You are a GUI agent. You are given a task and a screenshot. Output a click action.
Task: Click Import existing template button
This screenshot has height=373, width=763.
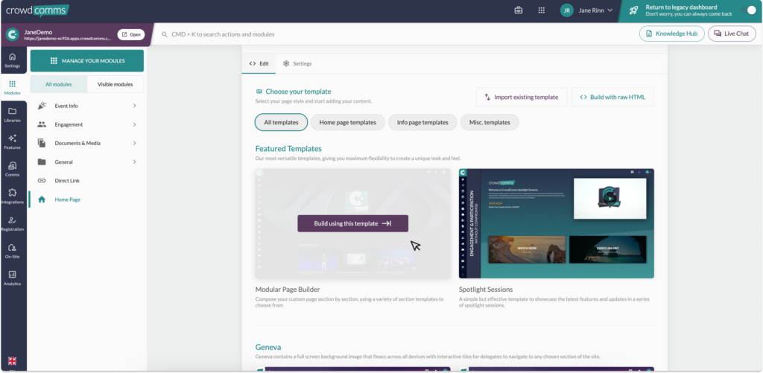[x=522, y=97]
